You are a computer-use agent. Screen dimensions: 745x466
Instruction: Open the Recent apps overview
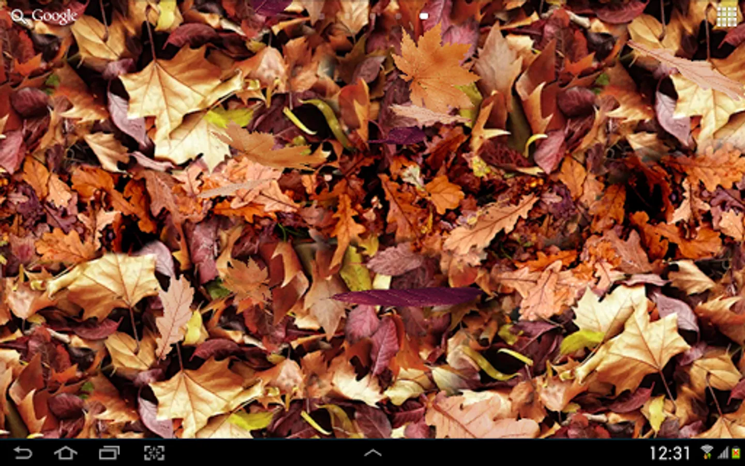109,453
